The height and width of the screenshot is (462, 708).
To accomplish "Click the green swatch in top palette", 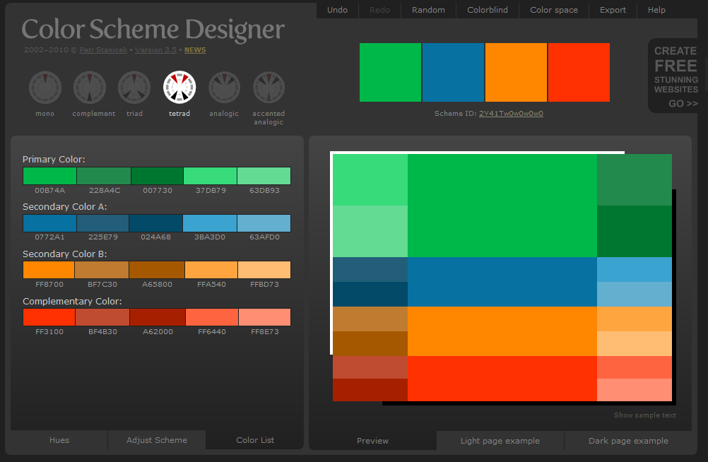I will 390,72.
